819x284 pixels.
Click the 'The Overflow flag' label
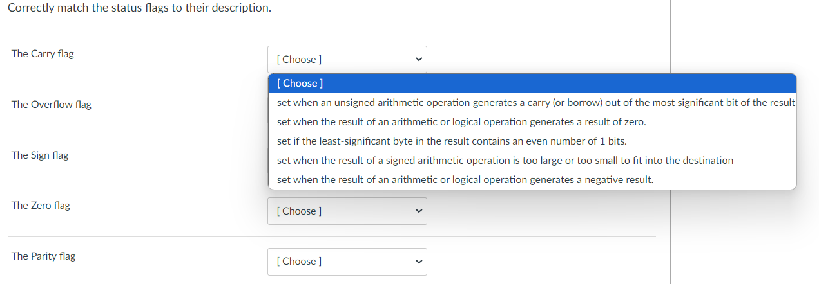pos(52,105)
